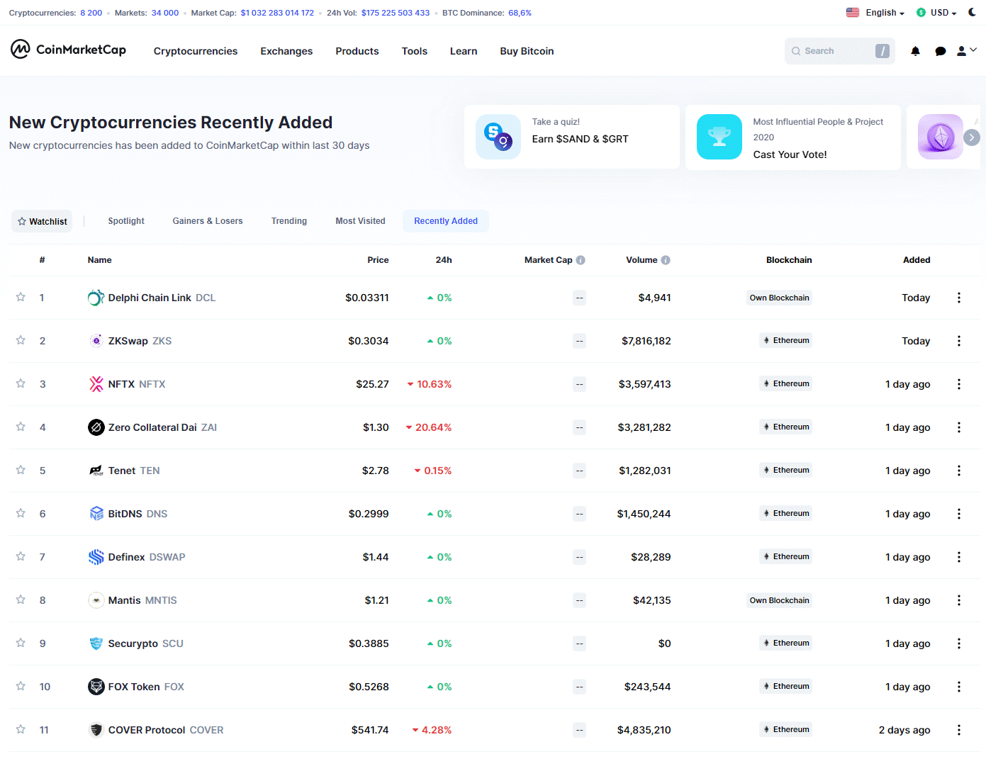986x759 pixels.
Task: Click COVER Protocol coin icon
Action: pyautogui.click(x=96, y=730)
